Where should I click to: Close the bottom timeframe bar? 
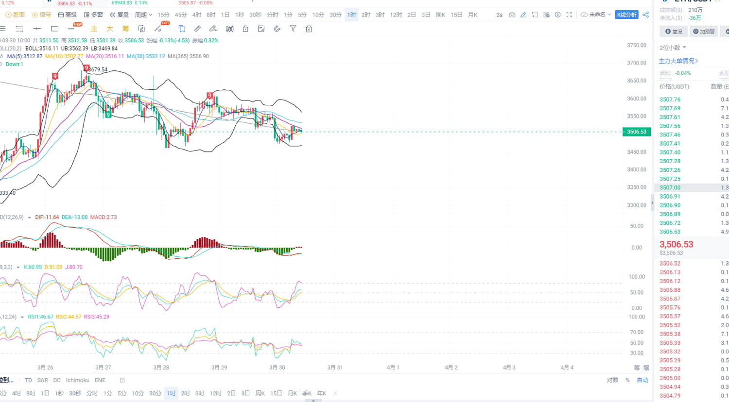pyautogui.click(x=335, y=393)
